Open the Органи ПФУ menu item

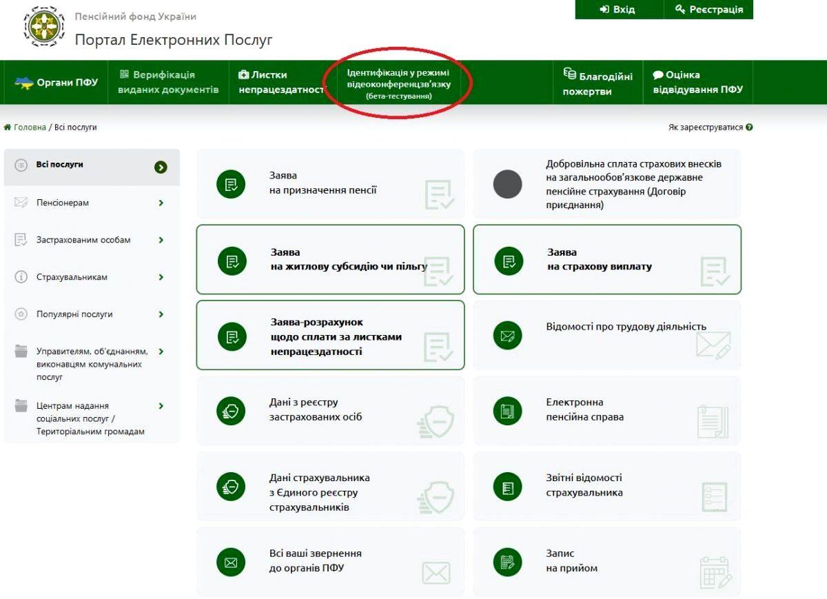57,83
